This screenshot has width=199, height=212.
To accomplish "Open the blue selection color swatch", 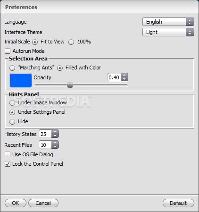I will 21,80.
